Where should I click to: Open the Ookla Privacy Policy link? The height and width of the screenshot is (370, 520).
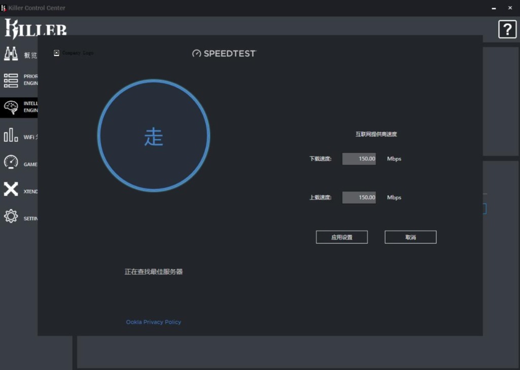click(x=154, y=322)
